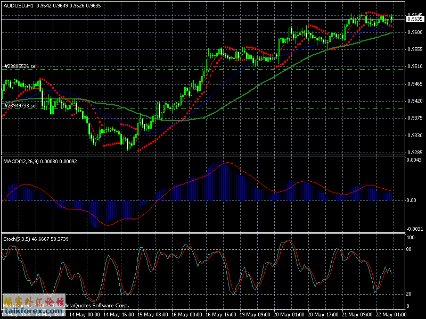426x319 pixels.
Task: Click the 20 May 17:00 time label
Action: [x=323, y=315]
